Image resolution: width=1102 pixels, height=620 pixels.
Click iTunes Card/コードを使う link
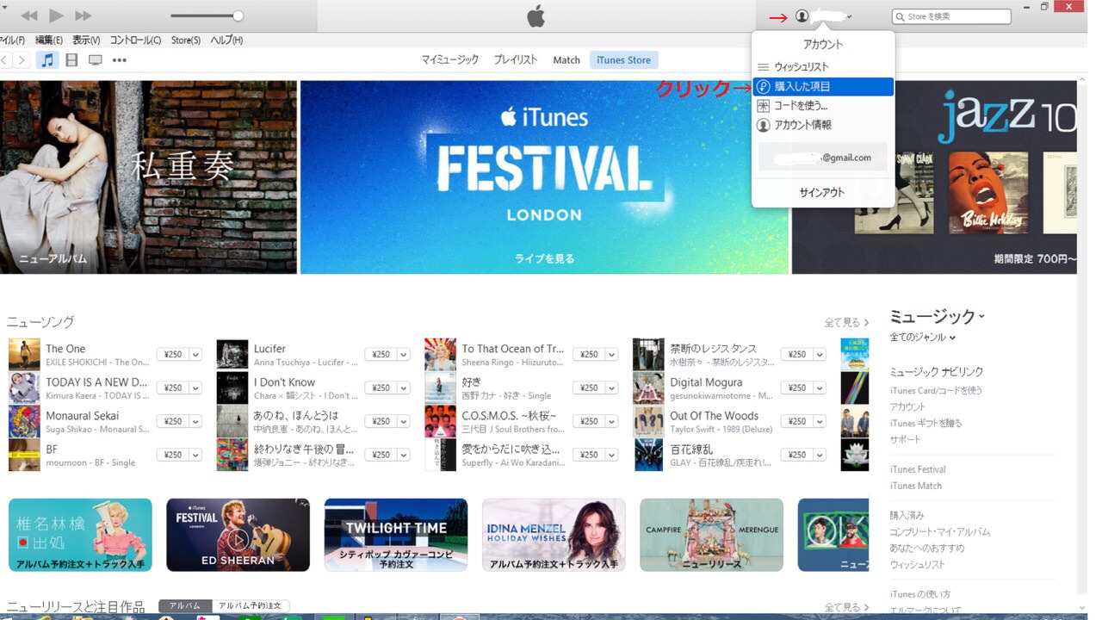pyautogui.click(x=936, y=390)
